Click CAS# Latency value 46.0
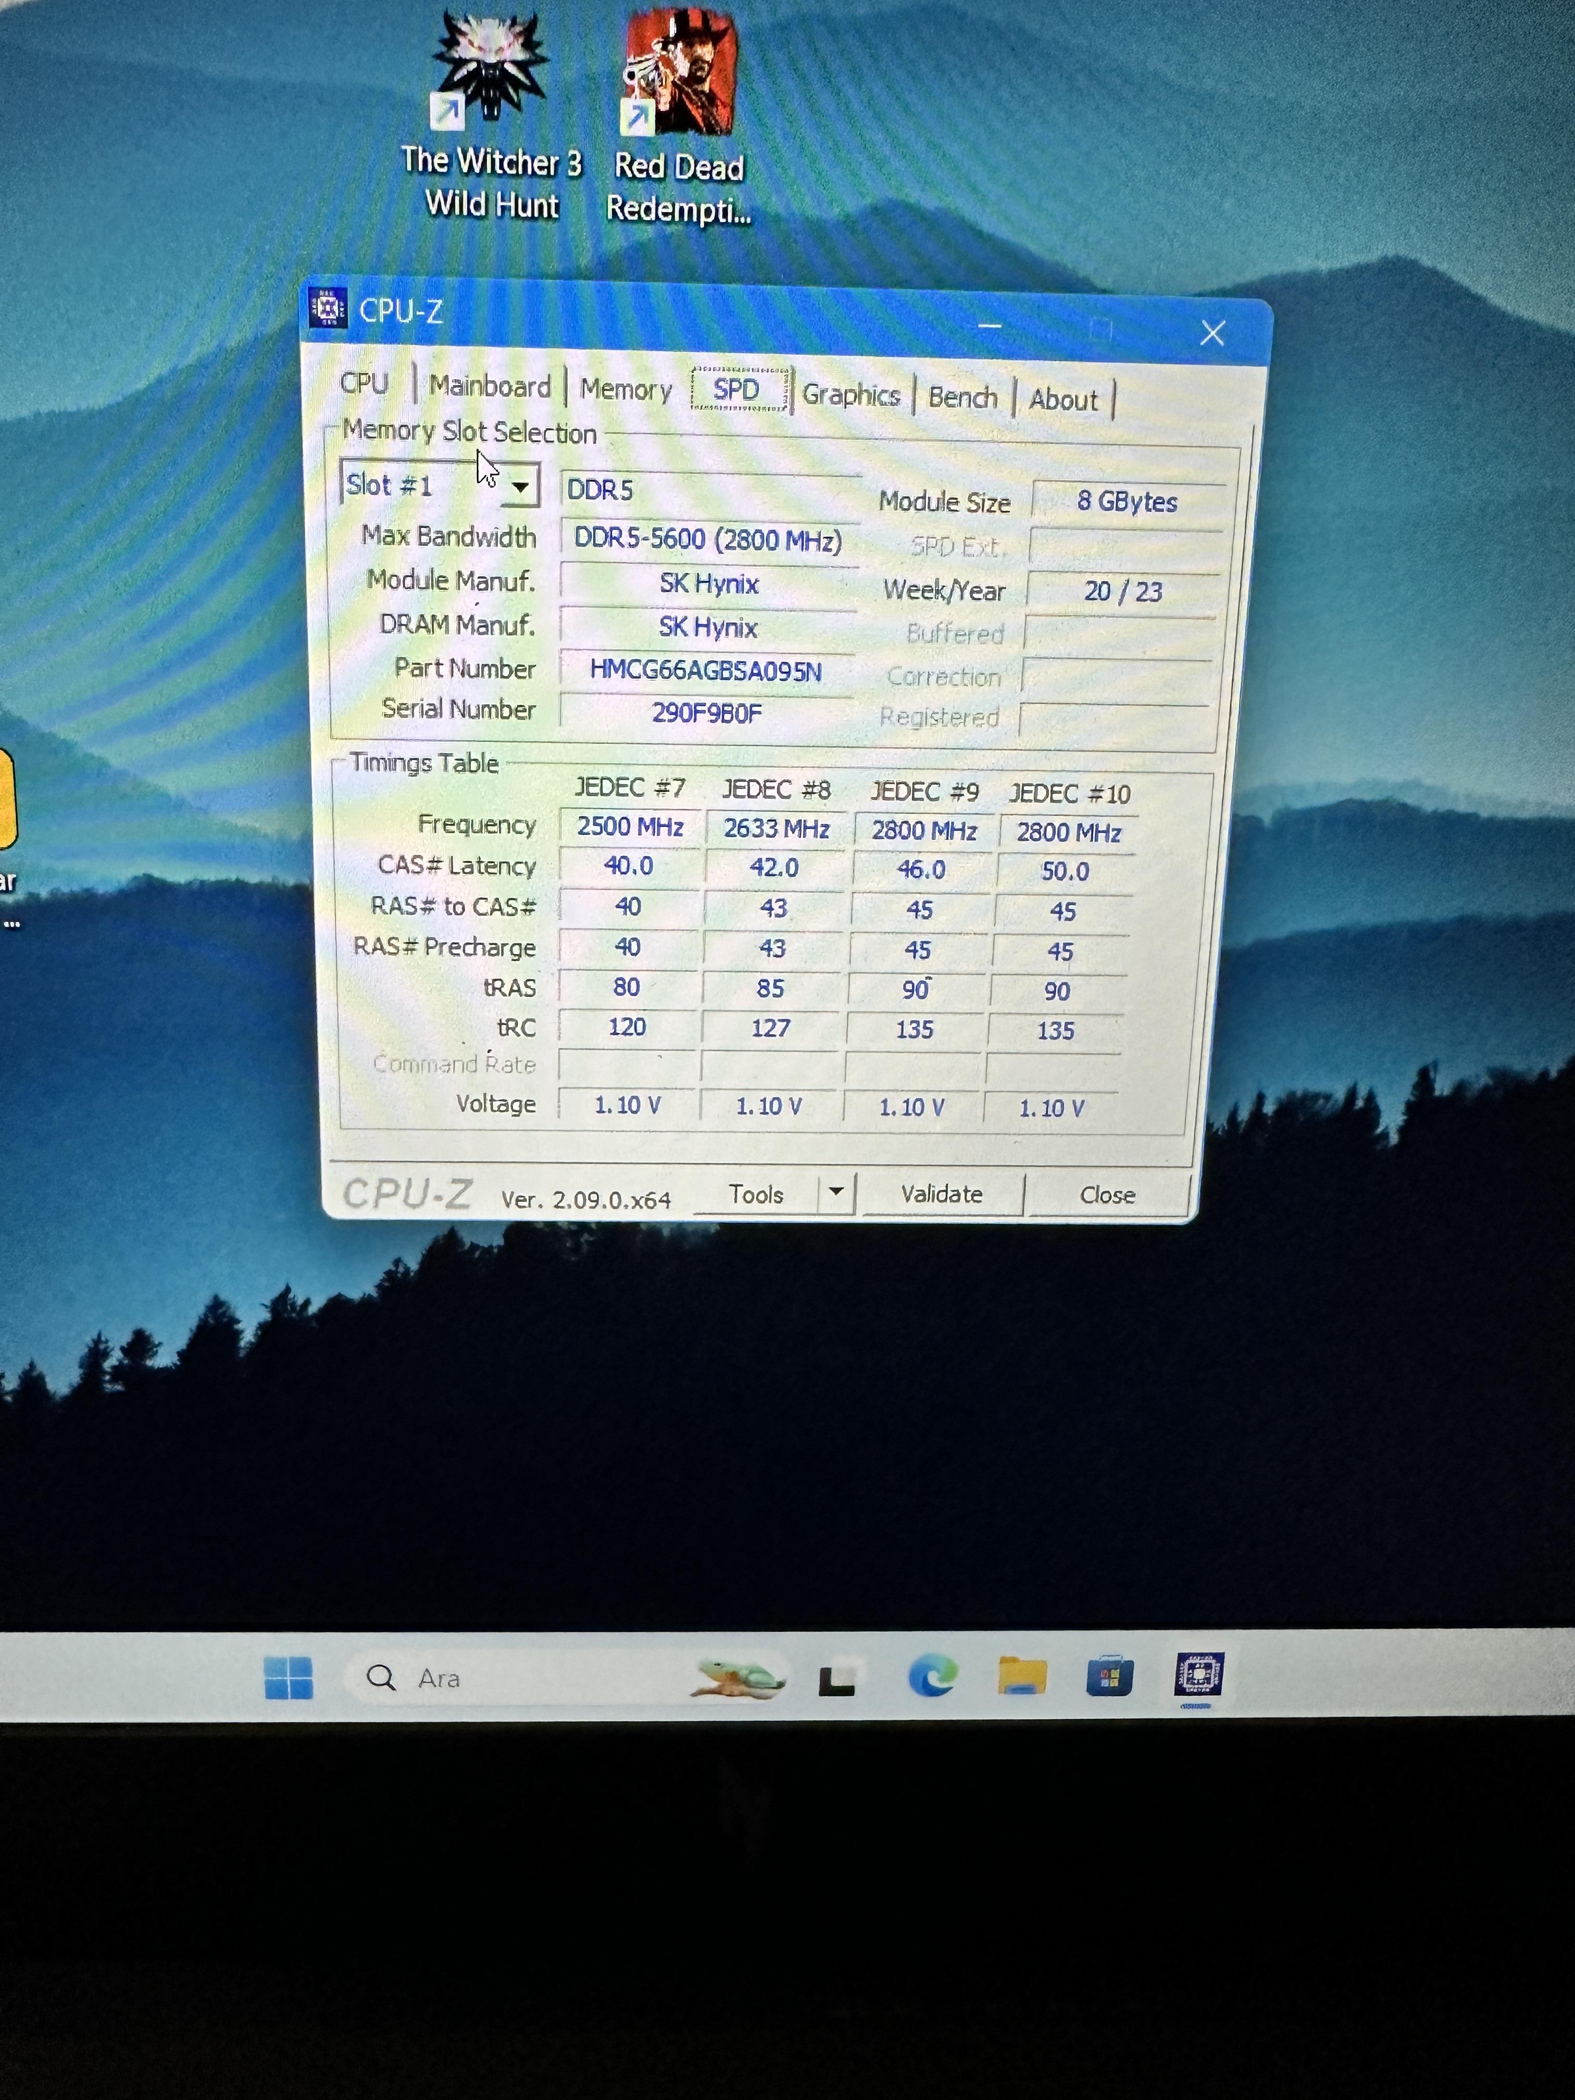 [921, 870]
